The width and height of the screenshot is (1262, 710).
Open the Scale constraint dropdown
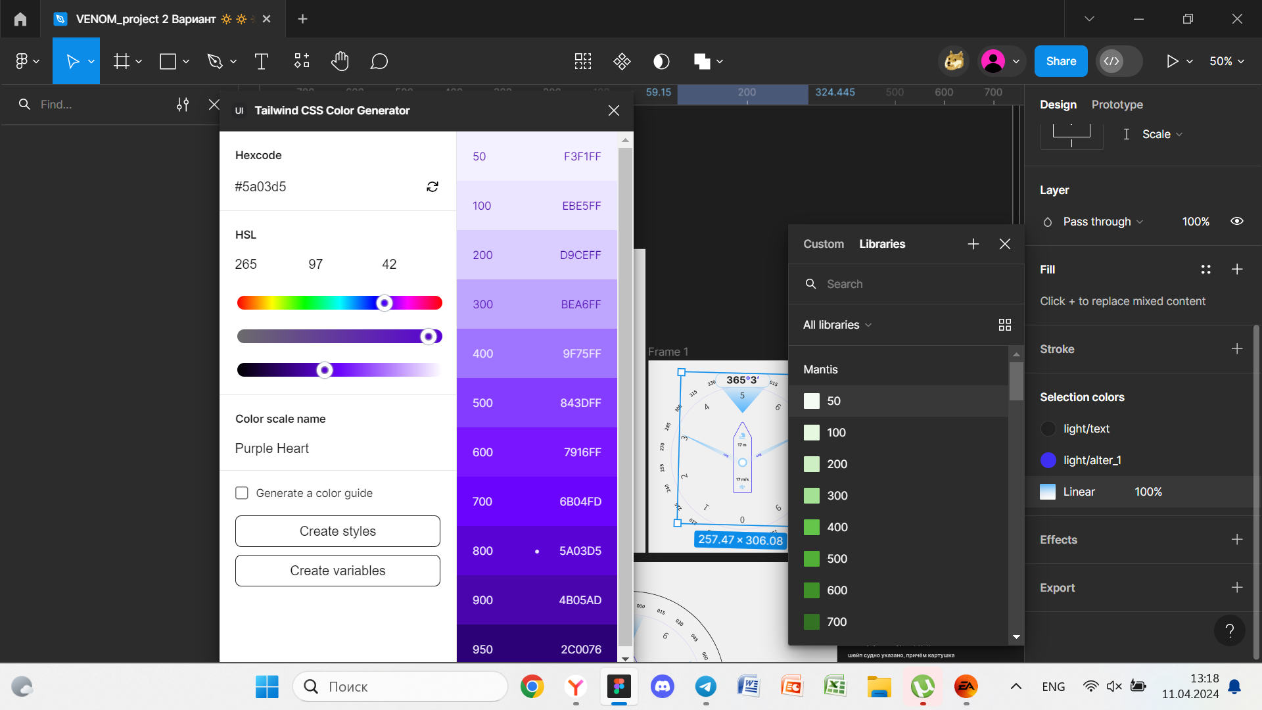[1162, 134]
